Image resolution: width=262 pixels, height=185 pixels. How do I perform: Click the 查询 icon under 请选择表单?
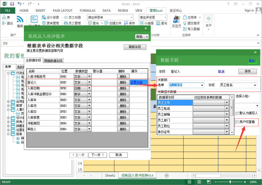[90, 23]
